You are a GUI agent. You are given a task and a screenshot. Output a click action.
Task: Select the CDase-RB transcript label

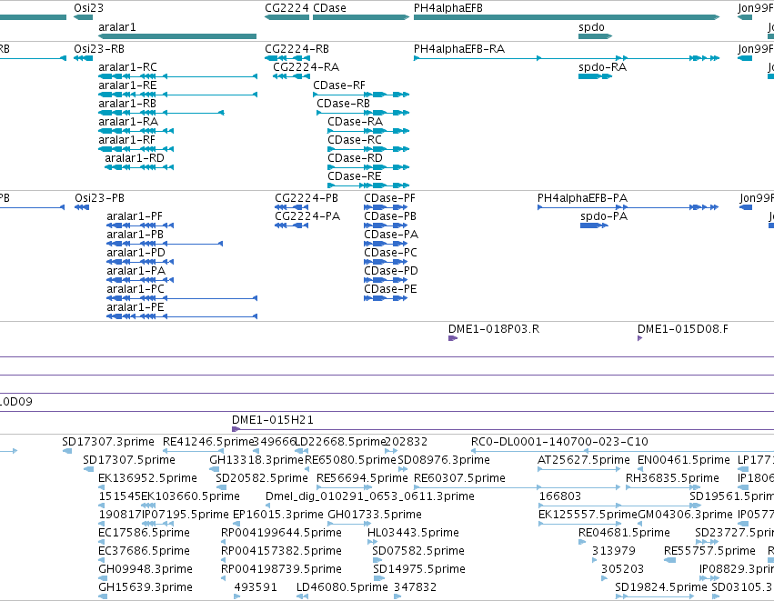343,104
